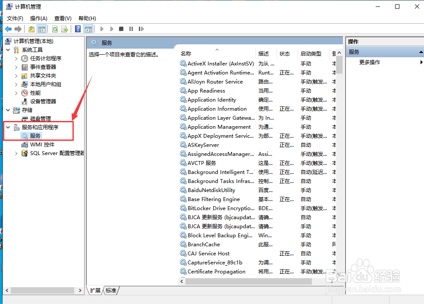This screenshot has width=424, height=304.
Task: Select the Application Identity service
Action: 212,99
